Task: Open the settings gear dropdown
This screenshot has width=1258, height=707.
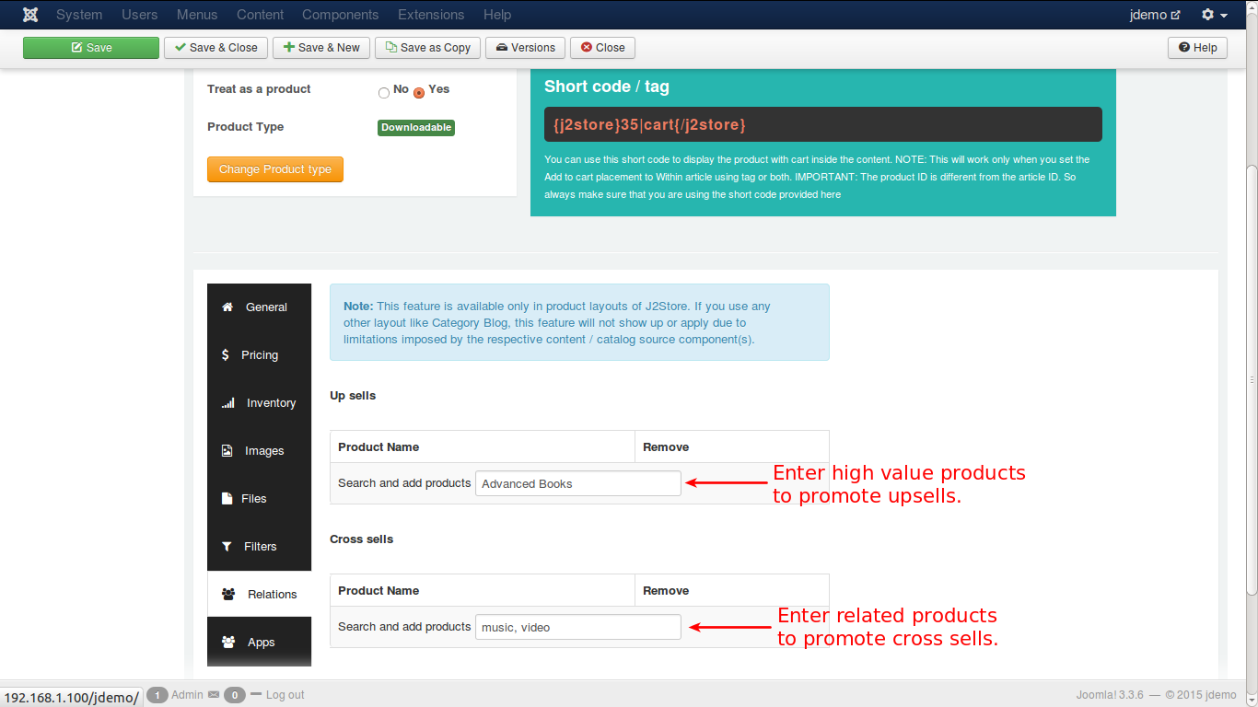Action: (x=1214, y=15)
